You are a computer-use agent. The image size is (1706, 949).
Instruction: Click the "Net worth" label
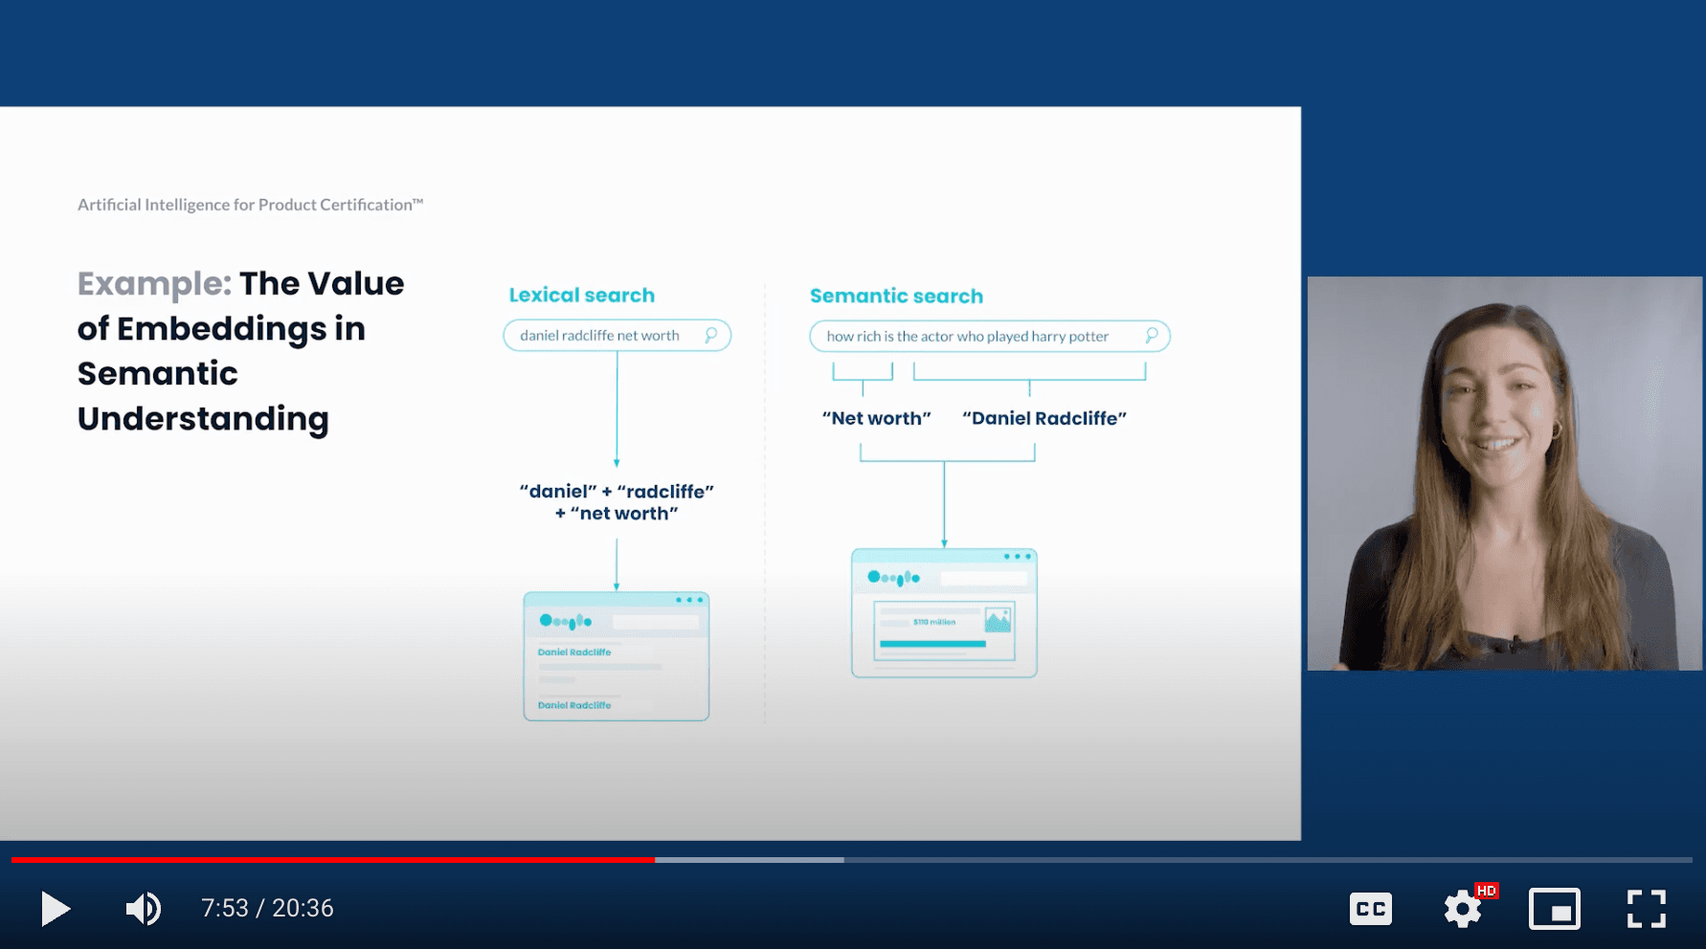click(x=876, y=418)
